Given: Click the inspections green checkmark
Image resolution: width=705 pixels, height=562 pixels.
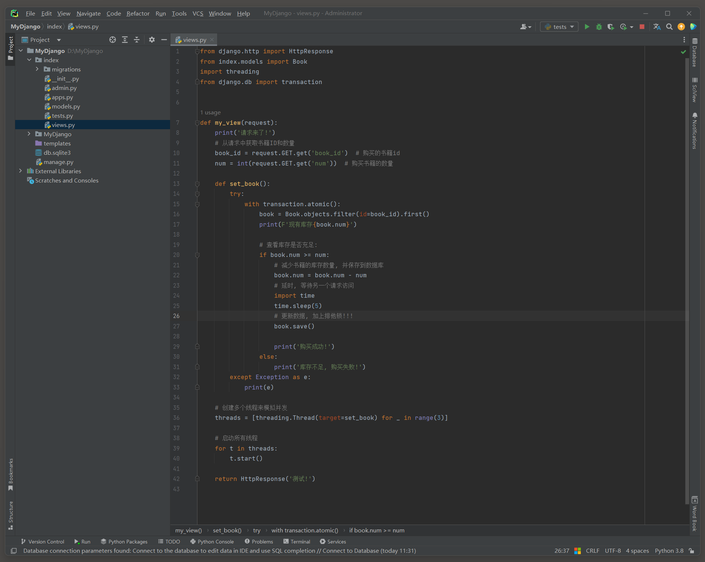Looking at the screenshot, I should (684, 52).
